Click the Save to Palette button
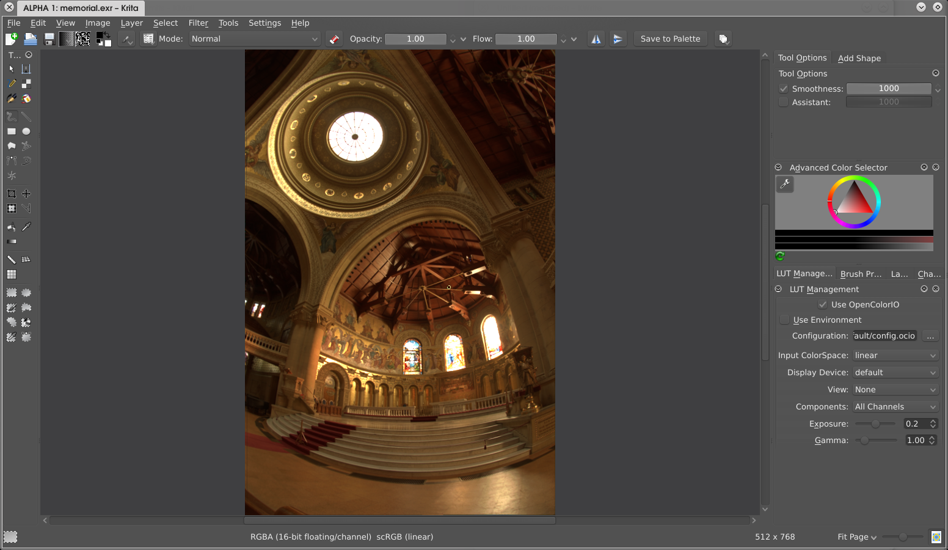The image size is (948, 550). pos(670,39)
